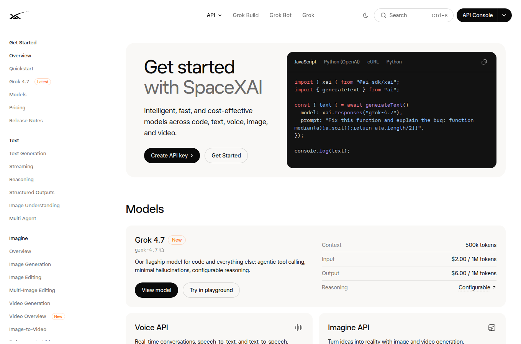Viewport: 521px width, 344px height.
Task: Copy the code snippet with the copy icon
Action: pos(484,62)
